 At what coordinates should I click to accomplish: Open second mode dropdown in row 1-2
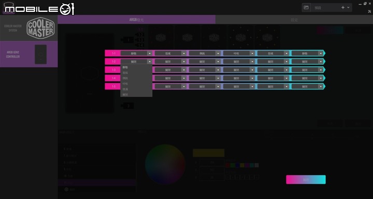(x=170, y=62)
